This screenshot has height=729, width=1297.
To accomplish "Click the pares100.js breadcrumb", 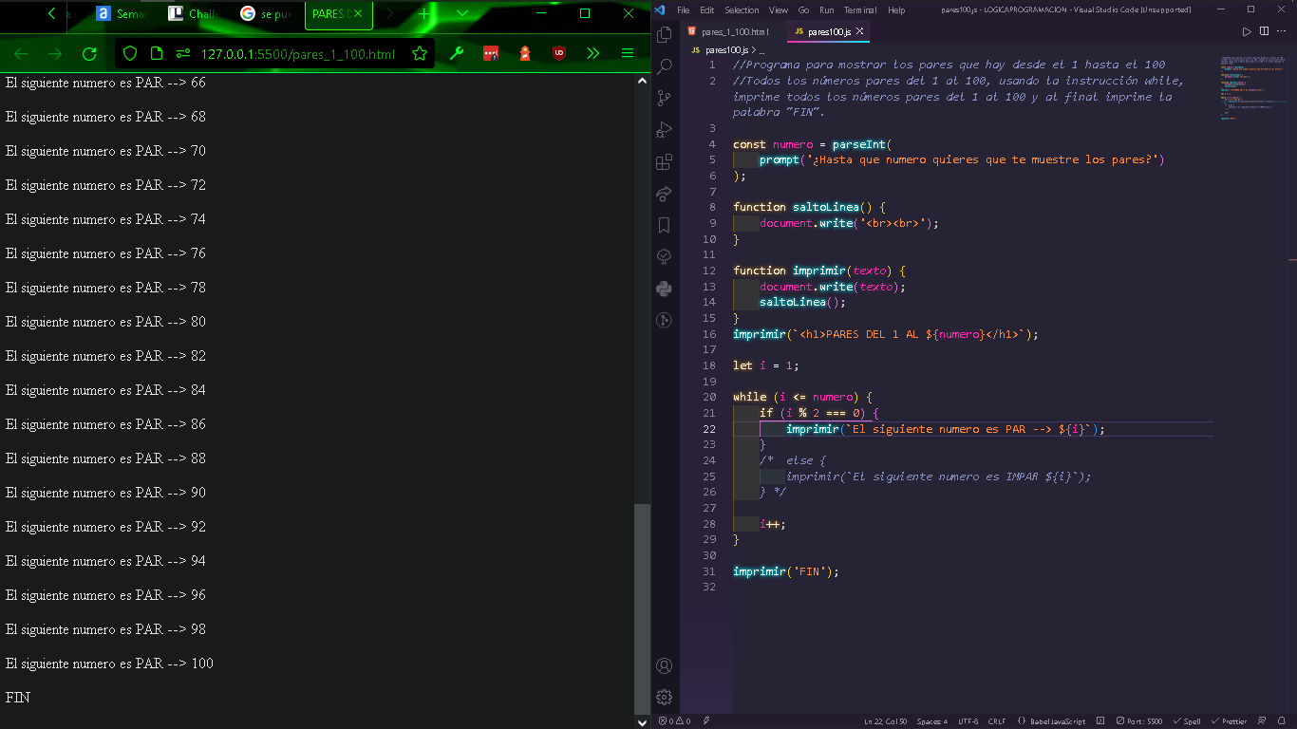I will click(726, 49).
